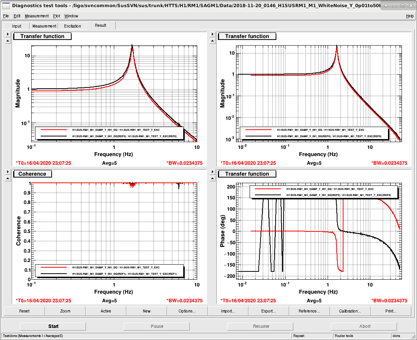Screen dimensions: 417x340
Task: Click right-arrow icon beside Coherence plot
Action: 8,172
